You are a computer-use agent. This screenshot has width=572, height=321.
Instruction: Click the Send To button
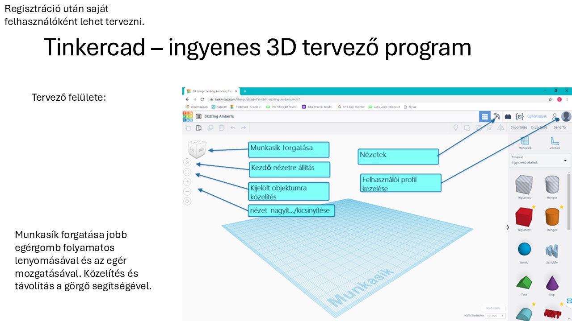[x=559, y=128]
